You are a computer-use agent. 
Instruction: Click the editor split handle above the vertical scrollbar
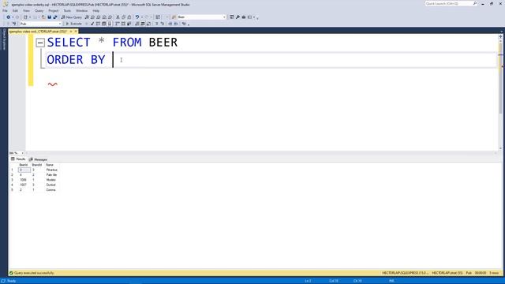pos(500,36)
